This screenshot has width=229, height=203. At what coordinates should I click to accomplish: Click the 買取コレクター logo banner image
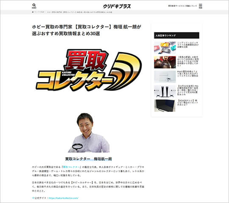click(89, 70)
